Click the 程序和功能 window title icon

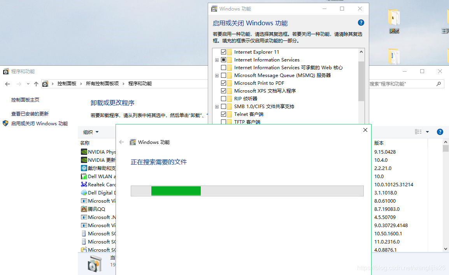(x=6, y=71)
